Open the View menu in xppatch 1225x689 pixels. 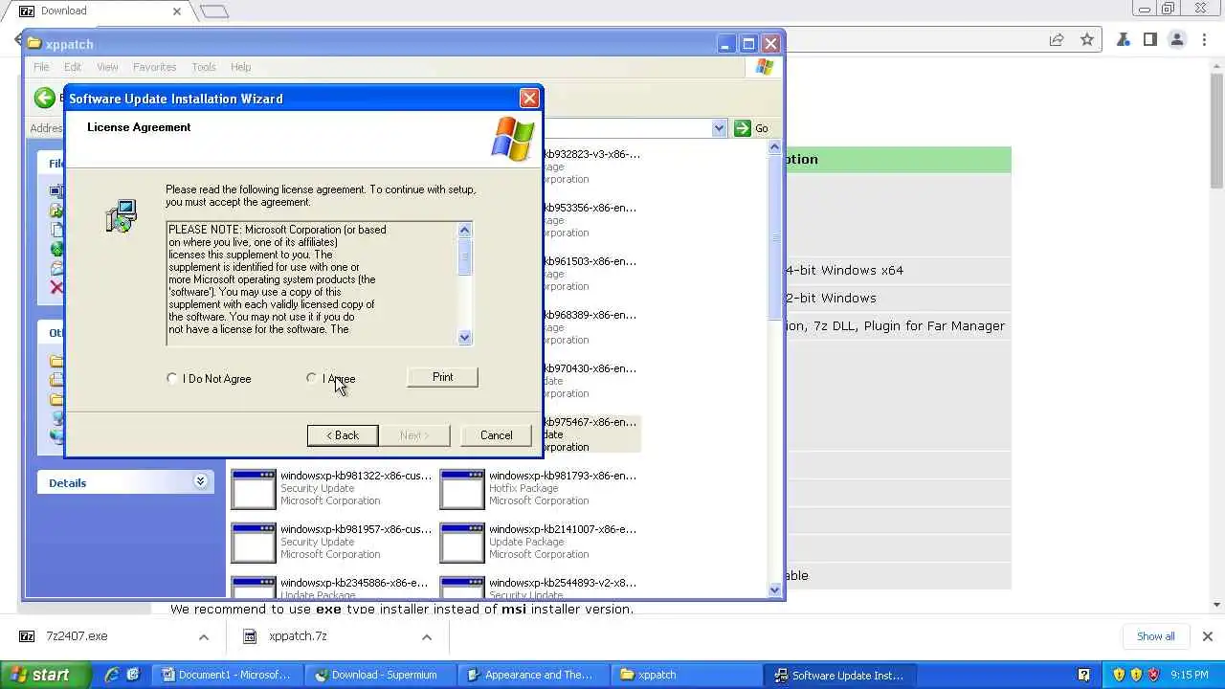point(107,67)
